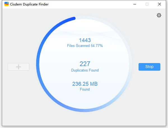The height and width of the screenshot is (128, 168).
Task: Click the Cisdem Duplicate Finder app icon
Action: 6,4
